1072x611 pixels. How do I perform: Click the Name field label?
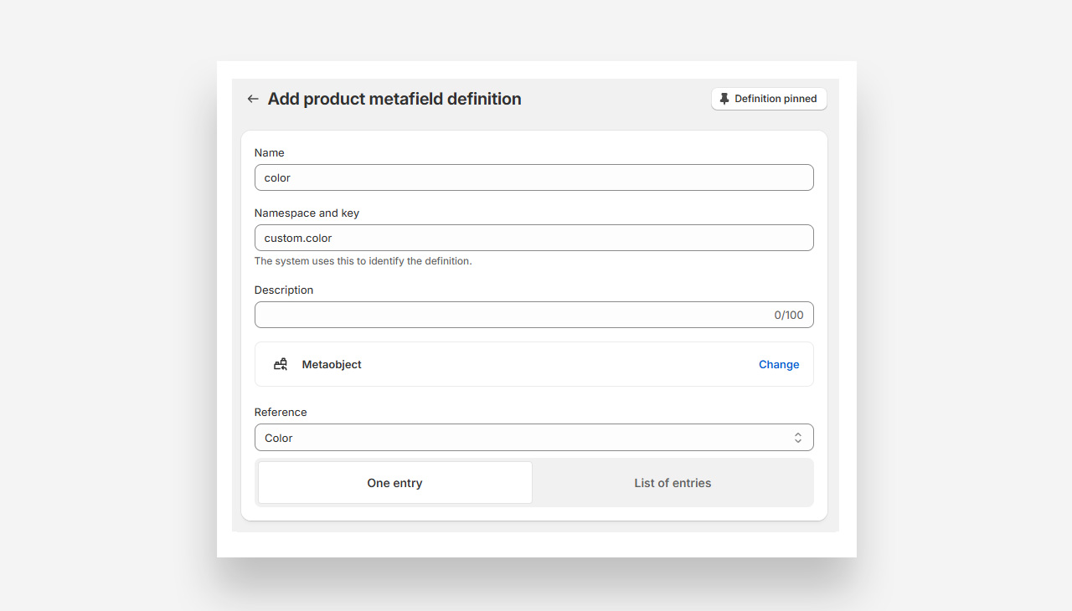click(270, 153)
